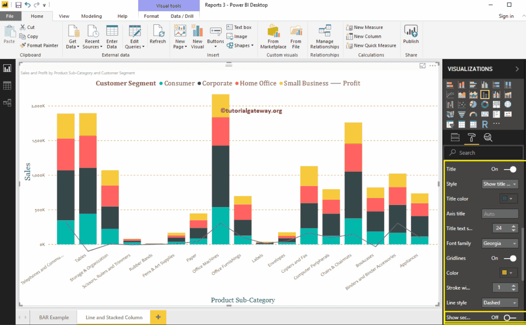Switch to the Modeling ribbon tab

[x=91, y=16]
